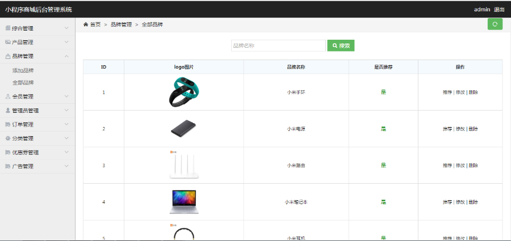Image resolution: width=511 pixels, height=241 pixels.
Task: Click the 广告管理 sidebar icon
Action: pos(8,166)
